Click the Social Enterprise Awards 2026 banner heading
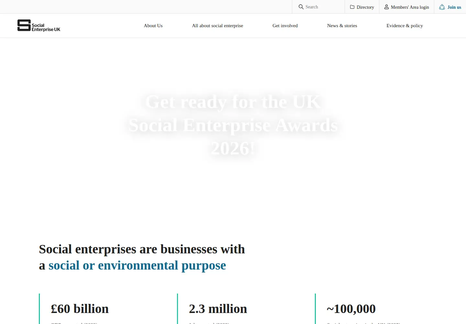The height and width of the screenshot is (324, 466). 233,125
